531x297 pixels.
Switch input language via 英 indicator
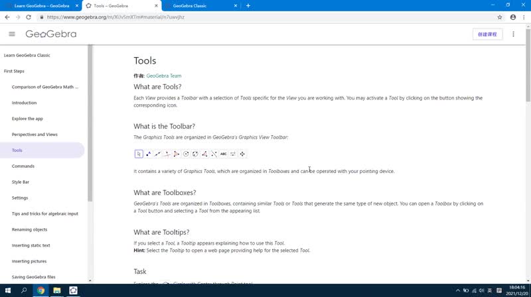490,290
